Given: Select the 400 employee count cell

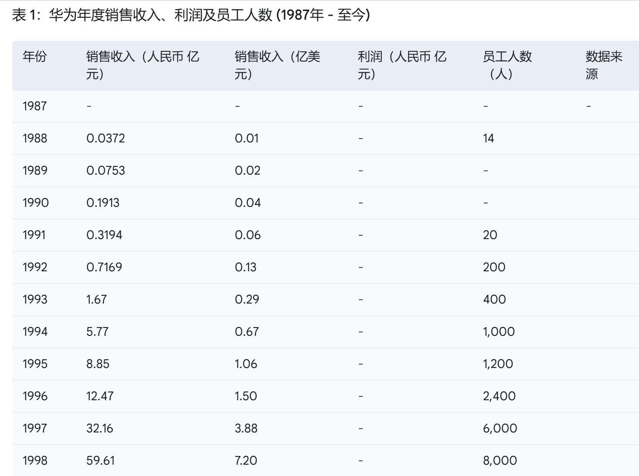Looking at the screenshot, I should 494,299.
